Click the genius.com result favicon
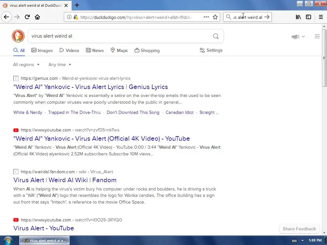Screen dimensions: 327x245 tap(16, 78)
